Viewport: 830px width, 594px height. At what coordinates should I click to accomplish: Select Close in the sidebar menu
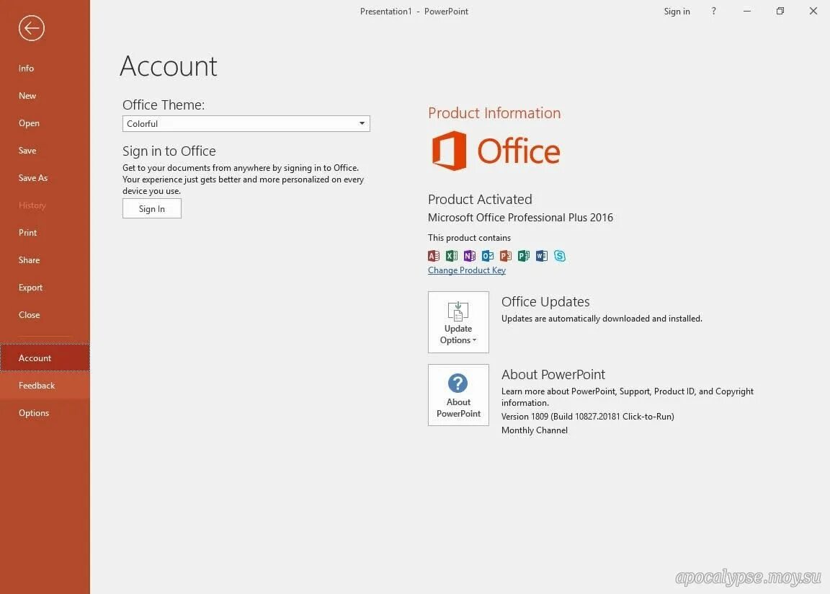pos(45,315)
